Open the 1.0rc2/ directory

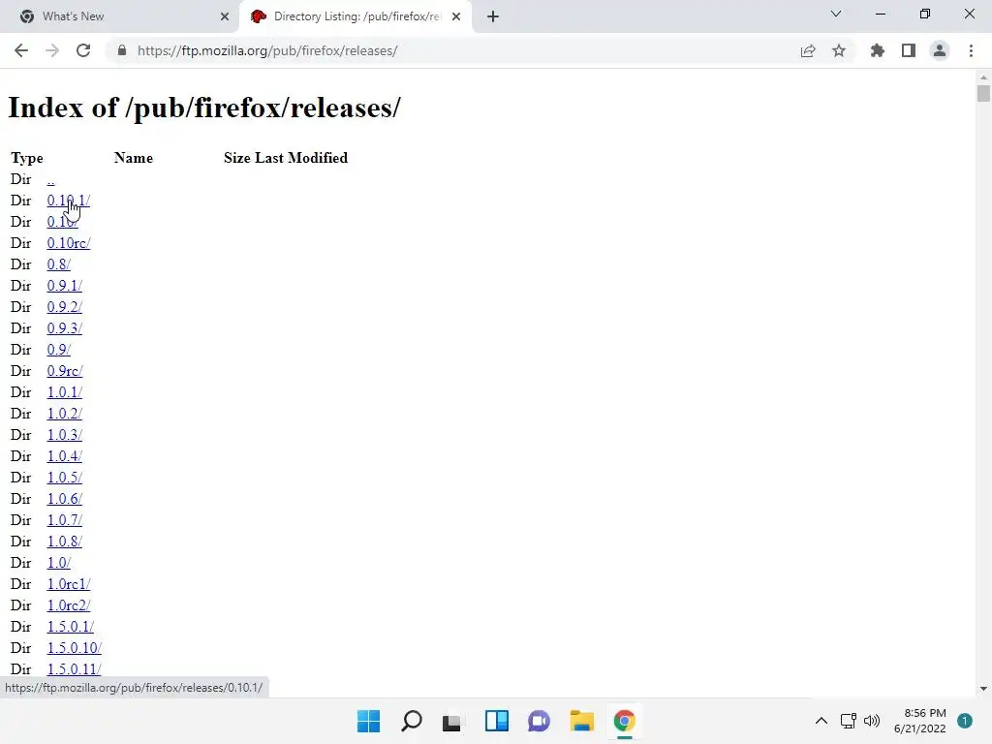click(x=69, y=605)
